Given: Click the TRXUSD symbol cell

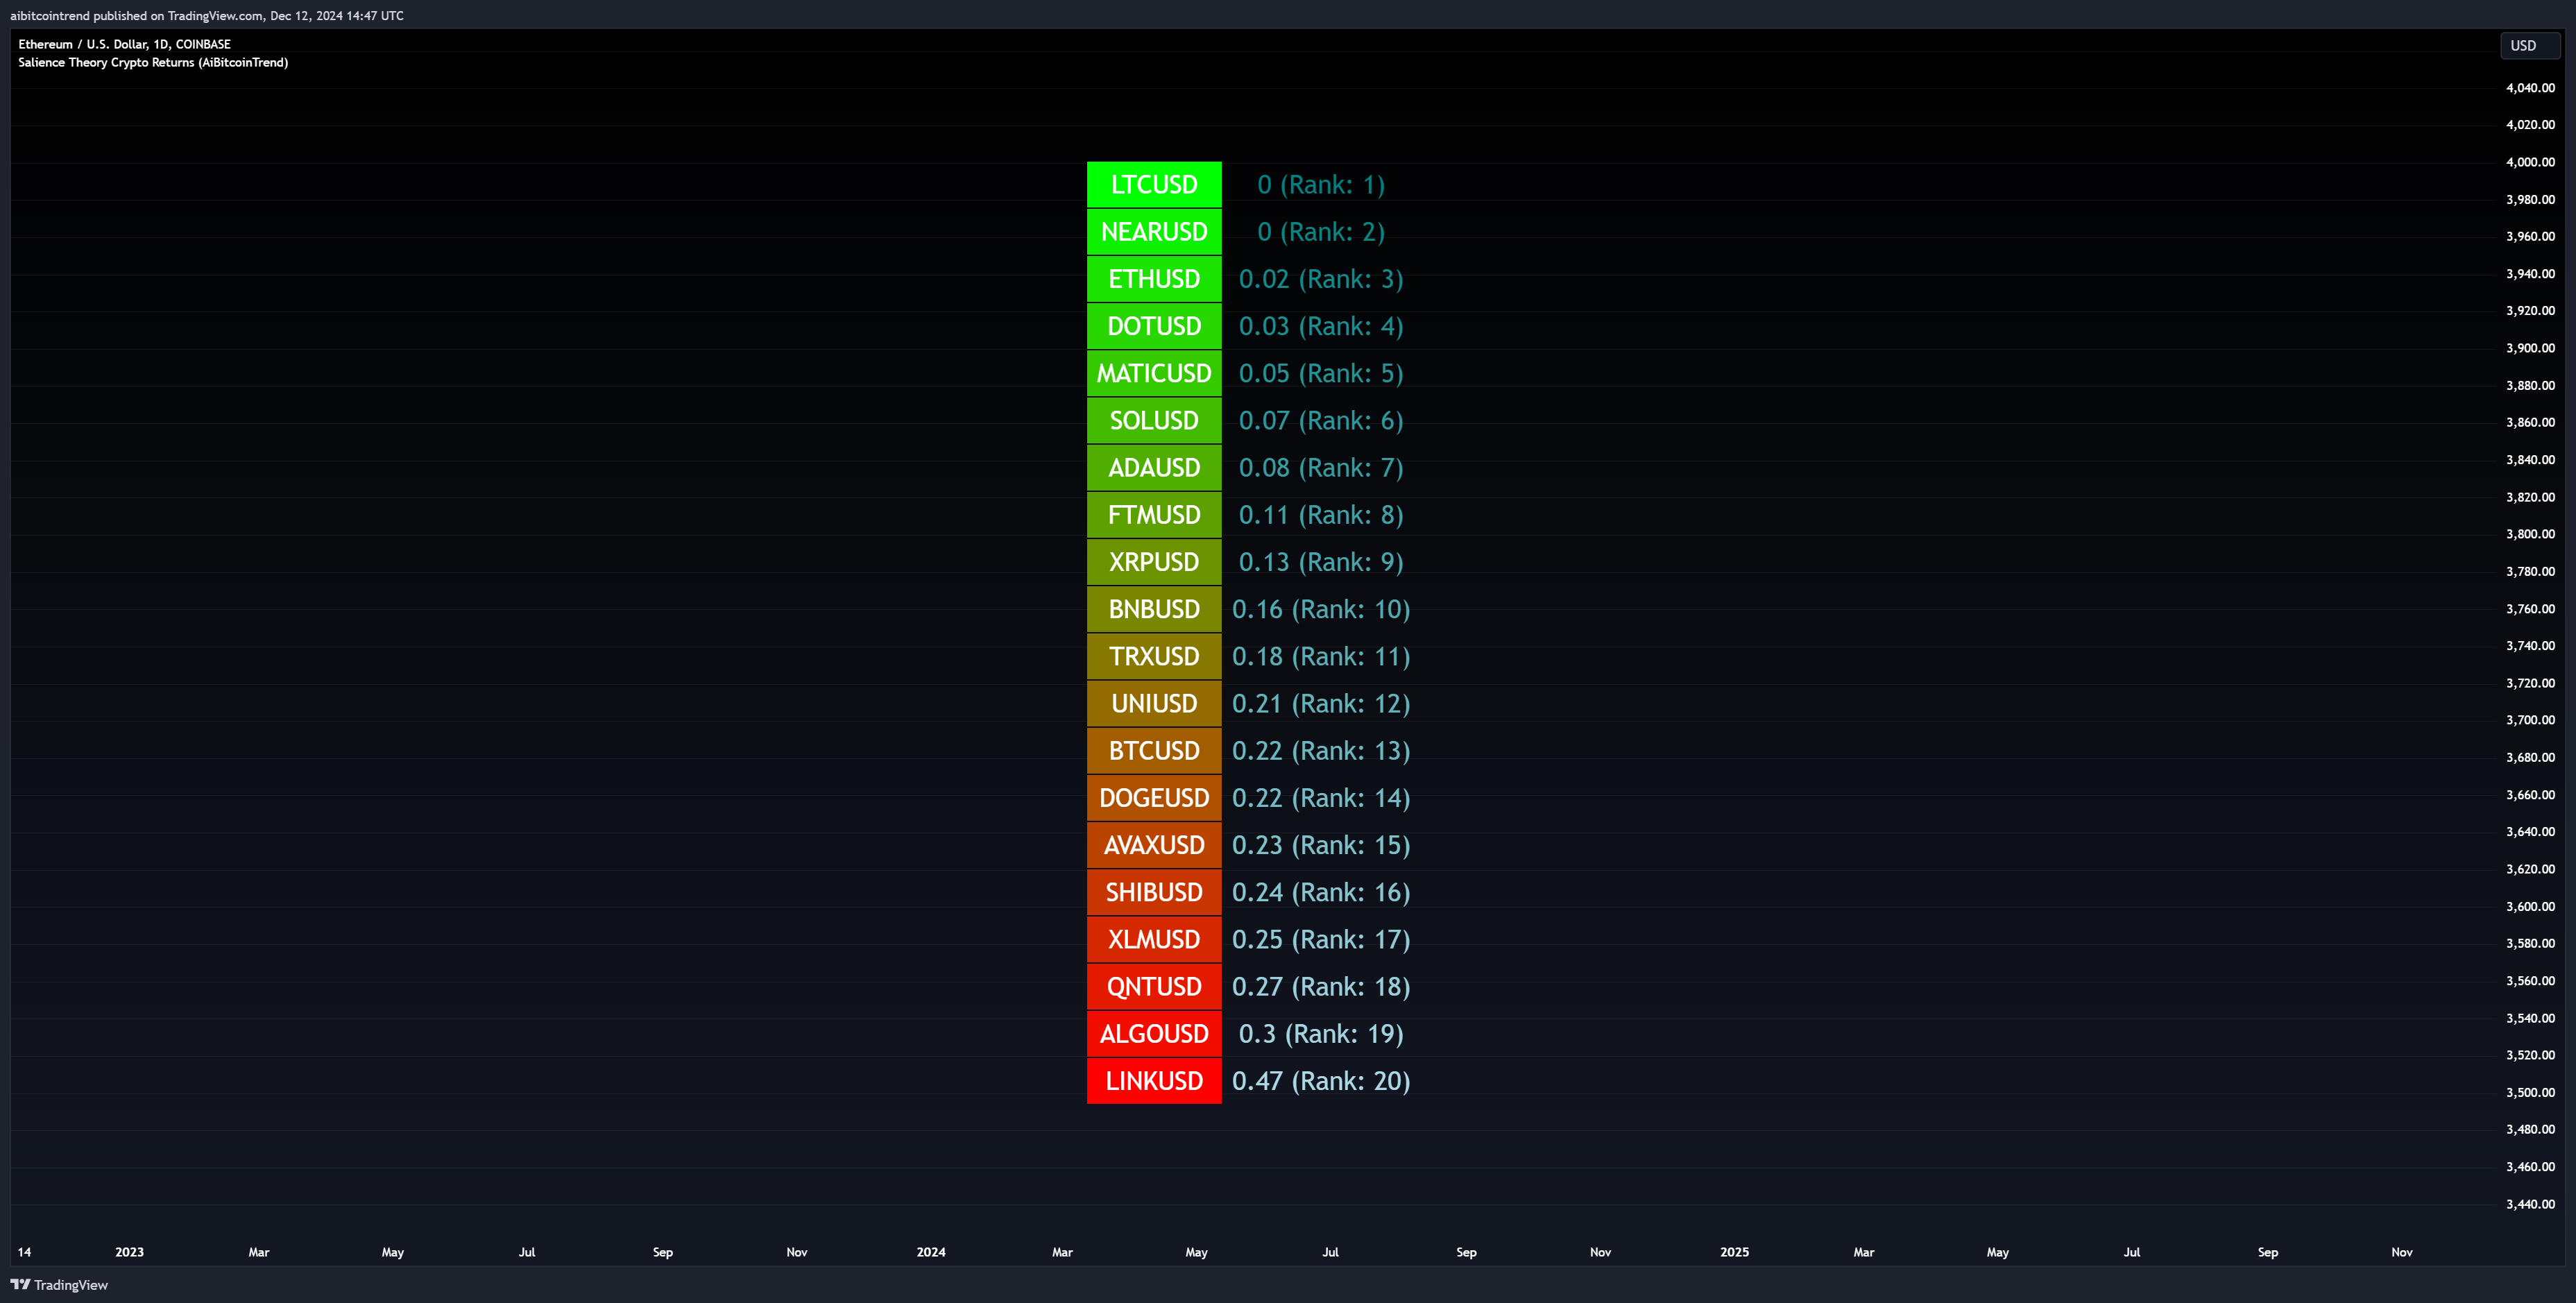Looking at the screenshot, I should (1154, 656).
